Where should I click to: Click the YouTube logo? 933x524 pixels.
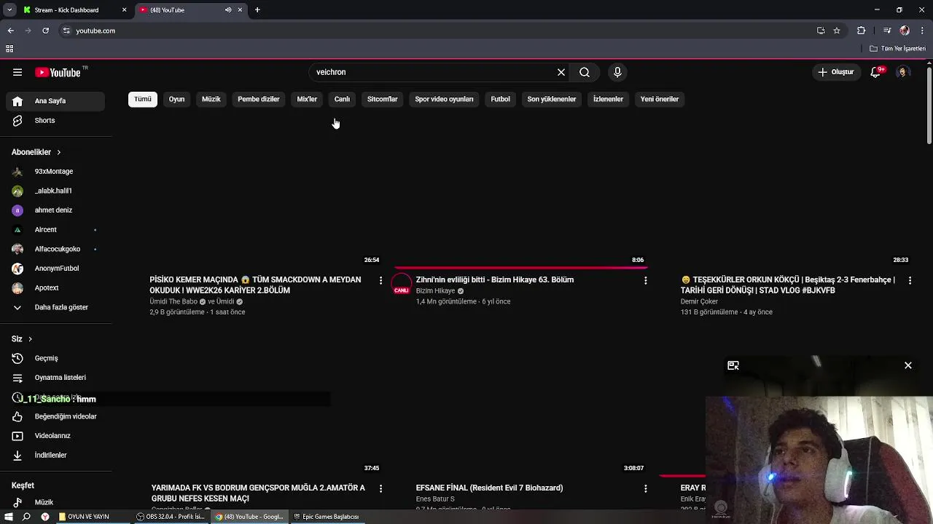pyautogui.click(x=58, y=72)
